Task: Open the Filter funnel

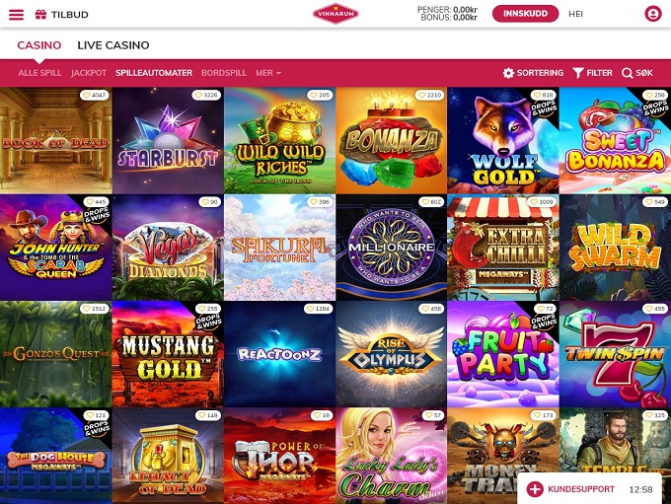Action: 577,73
